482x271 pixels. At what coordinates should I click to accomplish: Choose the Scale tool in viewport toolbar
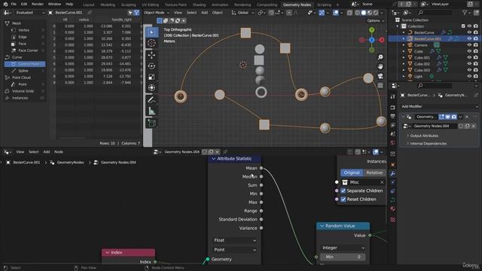151,77
